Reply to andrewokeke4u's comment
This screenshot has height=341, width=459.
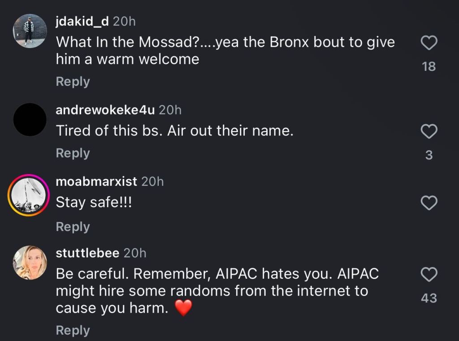click(73, 153)
